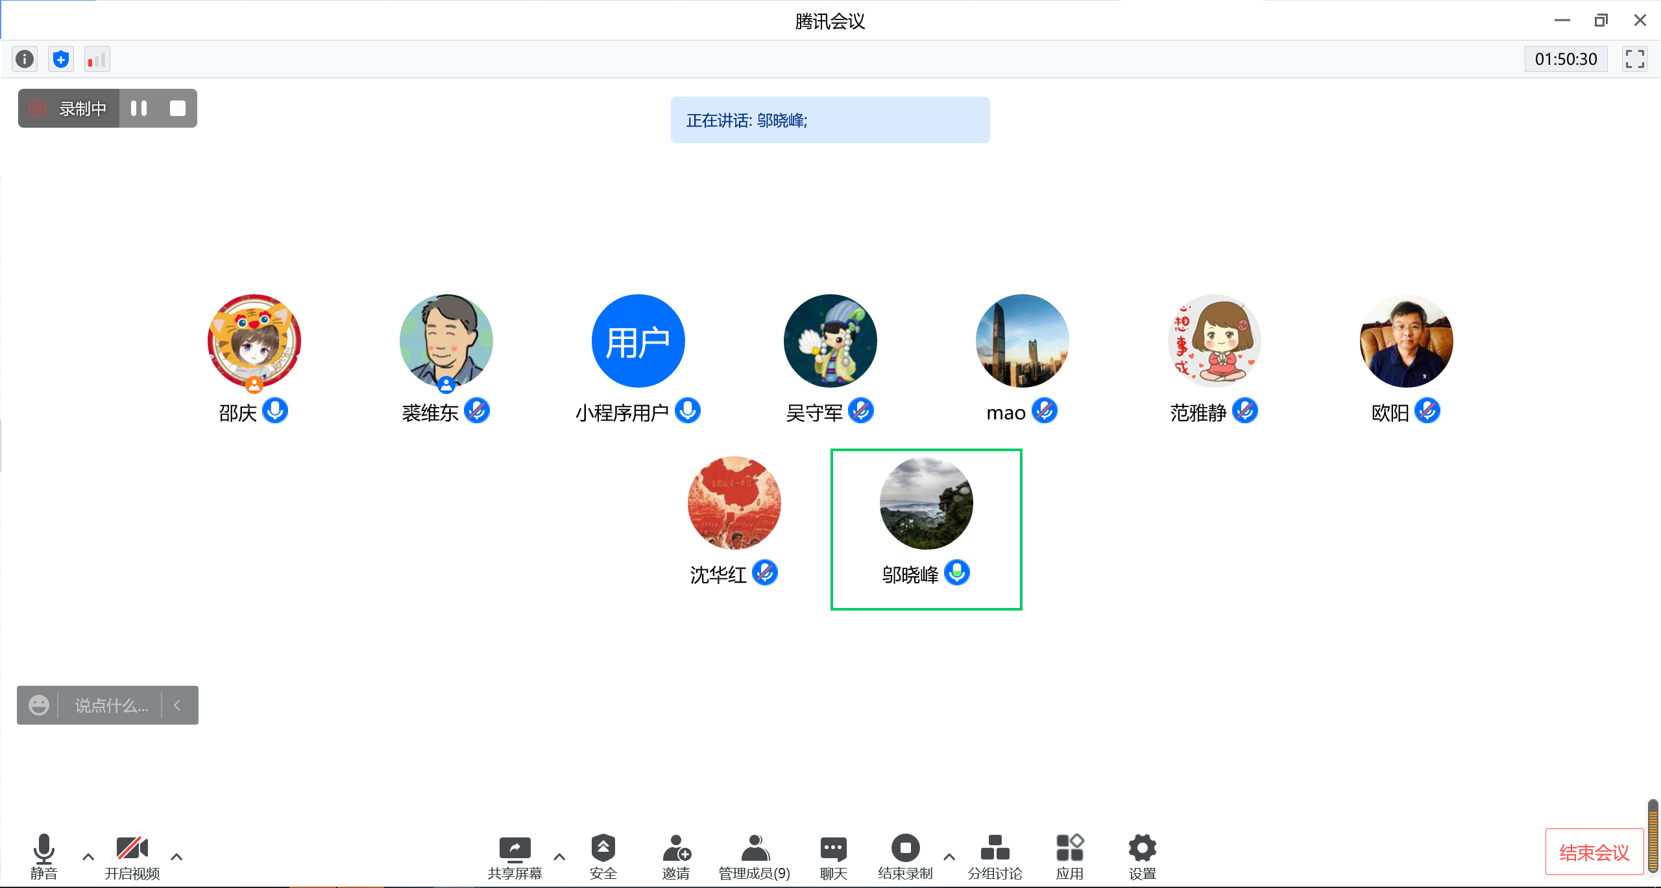The height and width of the screenshot is (888, 1661).
Task: Expand the video options arrow
Action: 176,857
